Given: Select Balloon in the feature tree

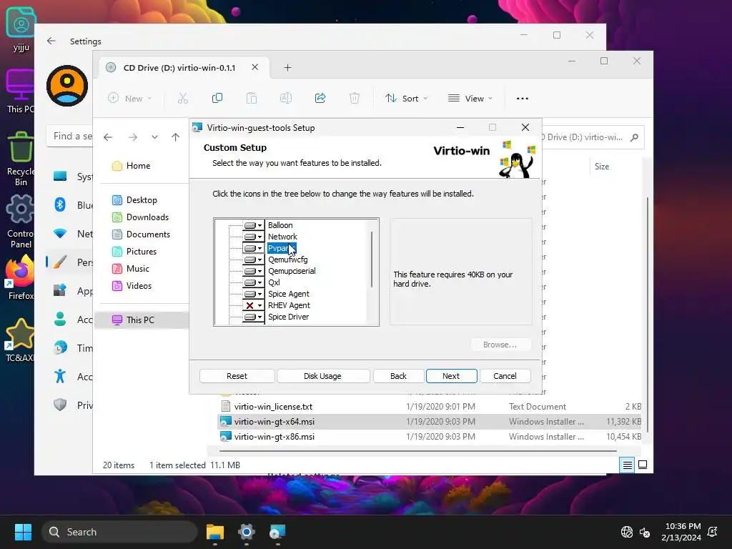Looking at the screenshot, I should pos(280,225).
